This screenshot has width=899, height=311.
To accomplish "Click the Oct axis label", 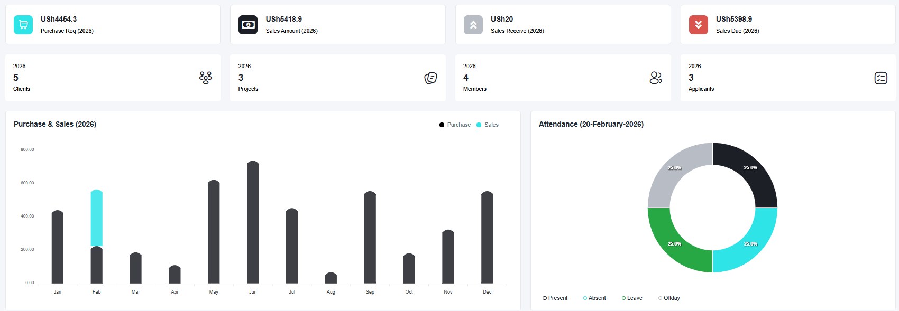I will point(409,292).
